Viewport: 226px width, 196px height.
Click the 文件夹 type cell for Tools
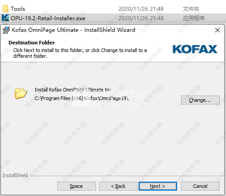[x=191, y=9]
